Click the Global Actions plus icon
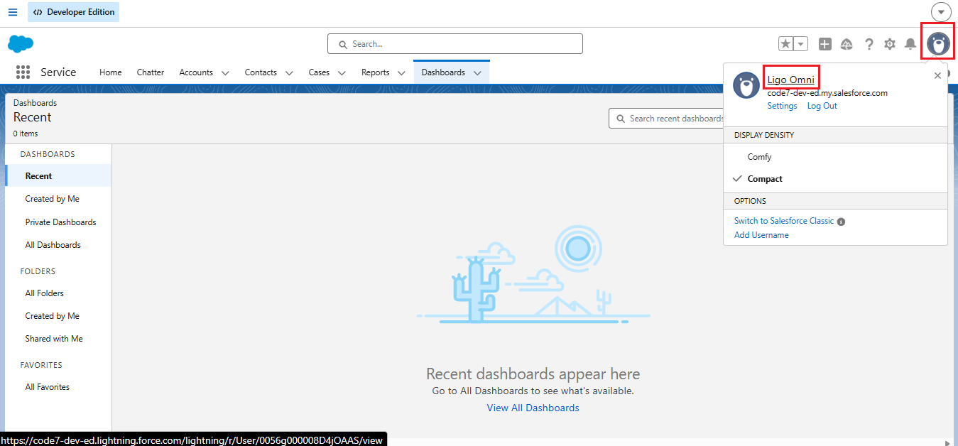 [x=824, y=44]
